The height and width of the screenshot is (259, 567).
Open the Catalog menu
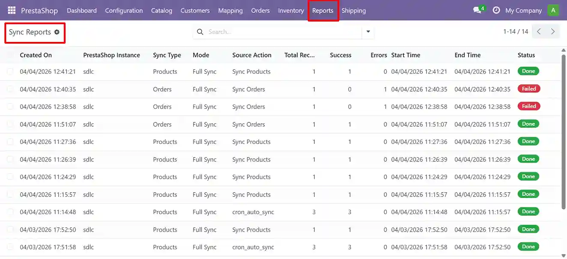(161, 10)
